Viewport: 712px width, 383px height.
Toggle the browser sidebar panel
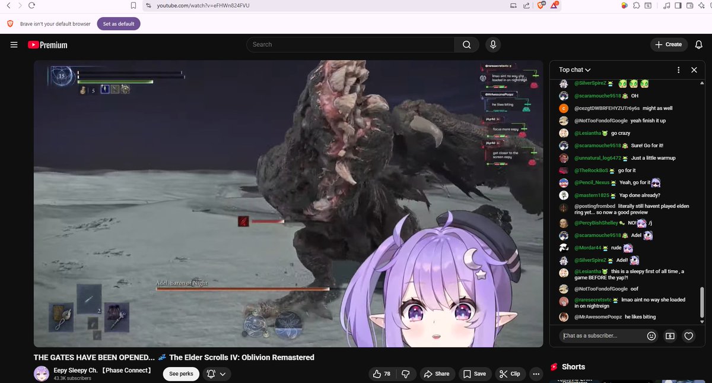point(678,5)
